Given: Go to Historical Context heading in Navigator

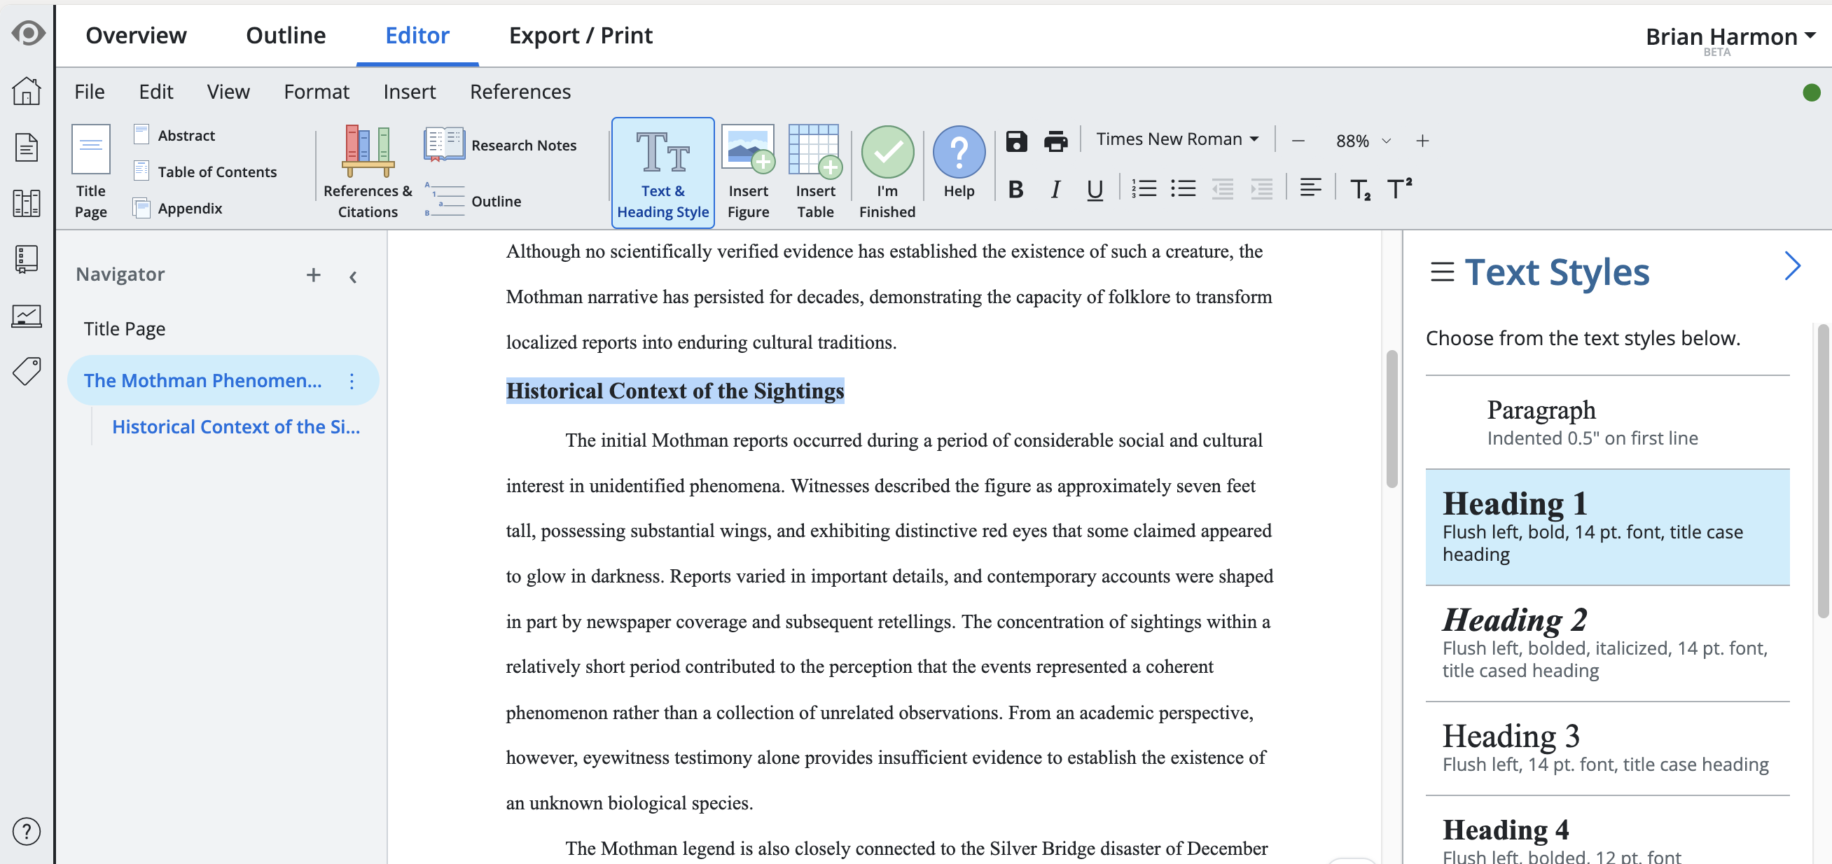Looking at the screenshot, I should tap(236, 426).
